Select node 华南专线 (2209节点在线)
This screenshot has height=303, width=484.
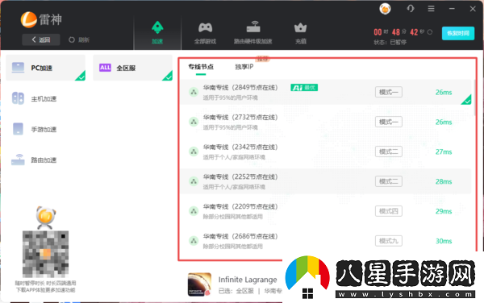click(326, 211)
